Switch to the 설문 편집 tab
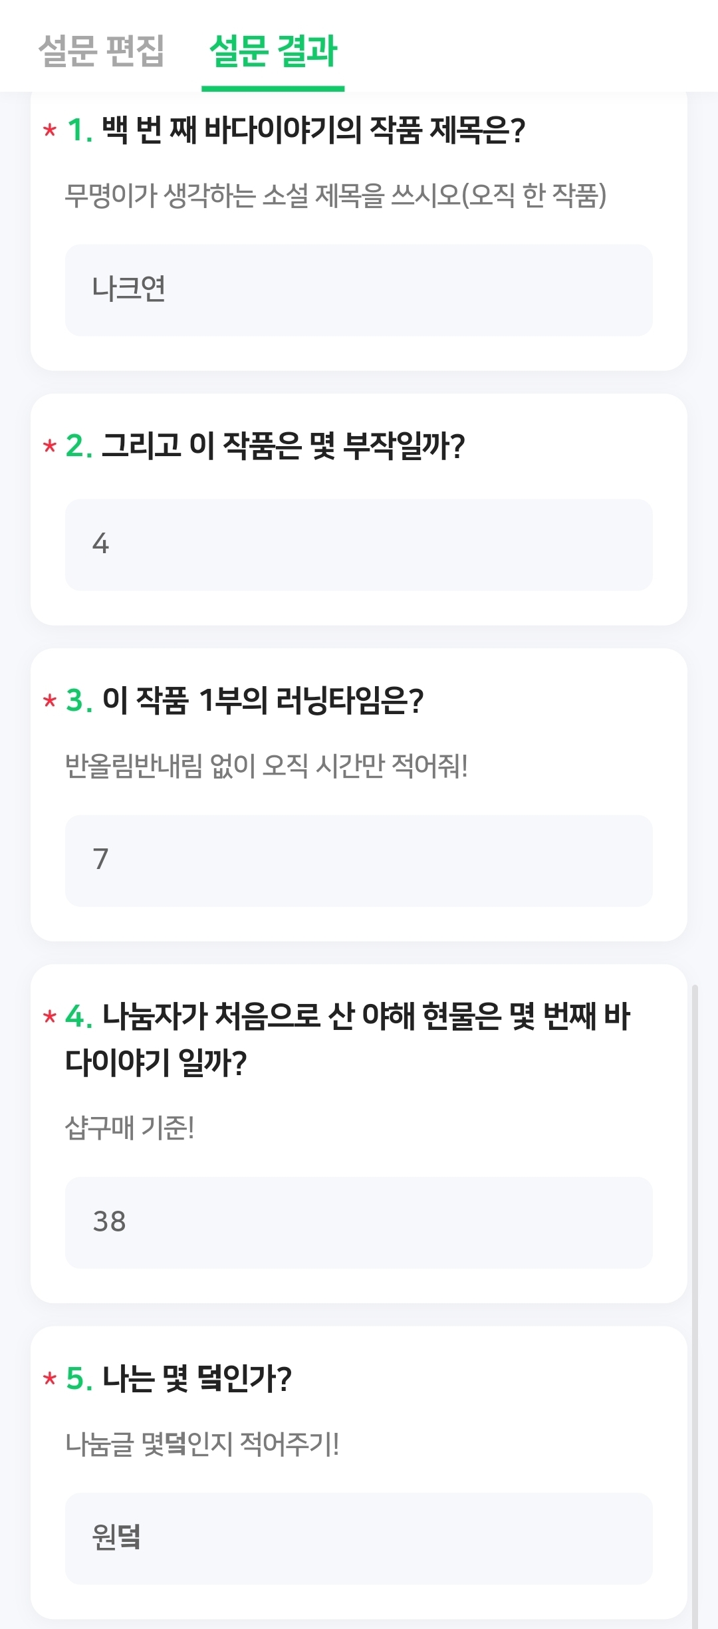 point(101,51)
